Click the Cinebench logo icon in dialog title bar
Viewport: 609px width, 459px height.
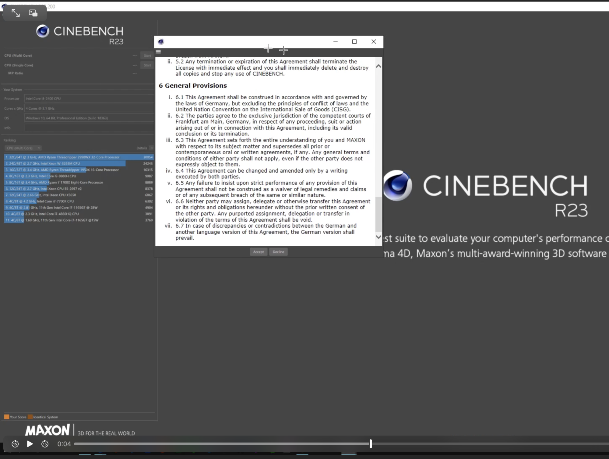coord(161,42)
